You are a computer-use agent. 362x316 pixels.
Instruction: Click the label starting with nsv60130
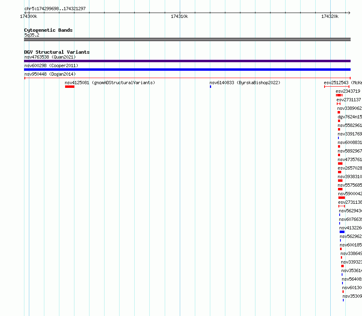coord(352,288)
